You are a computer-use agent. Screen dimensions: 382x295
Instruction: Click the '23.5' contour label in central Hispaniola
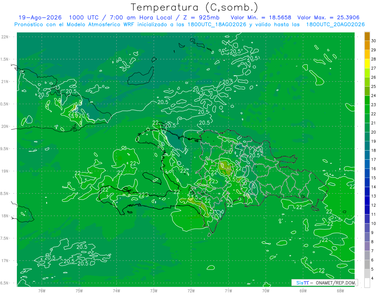pyautogui.click(x=230, y=179)
